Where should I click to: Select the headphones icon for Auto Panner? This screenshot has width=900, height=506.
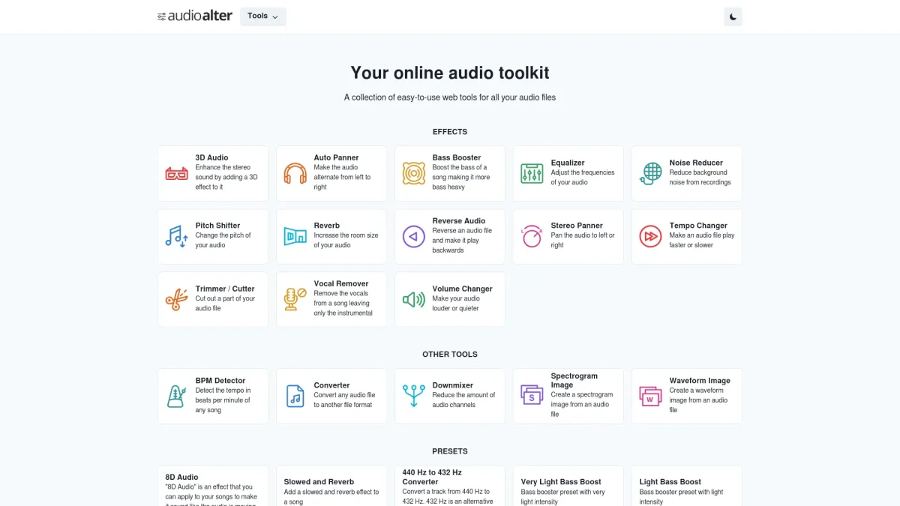295,174
